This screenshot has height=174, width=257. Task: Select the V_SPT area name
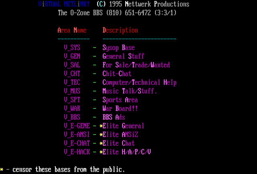coord(72,100)
